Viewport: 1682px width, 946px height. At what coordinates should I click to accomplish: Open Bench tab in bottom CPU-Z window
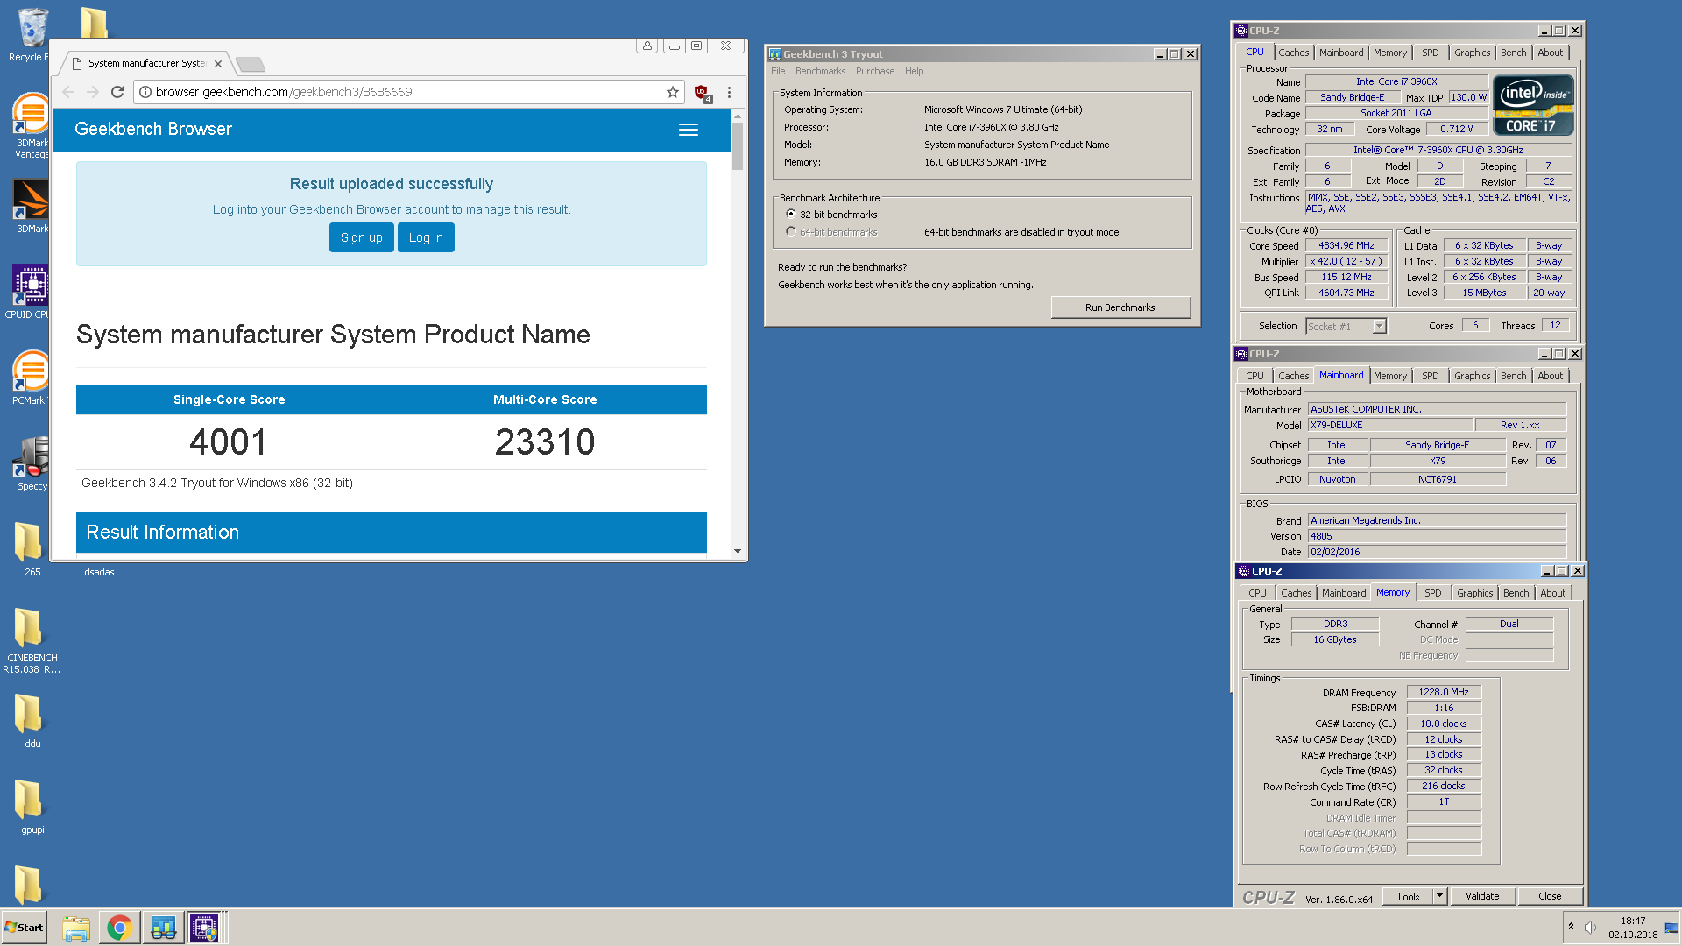1516,593
